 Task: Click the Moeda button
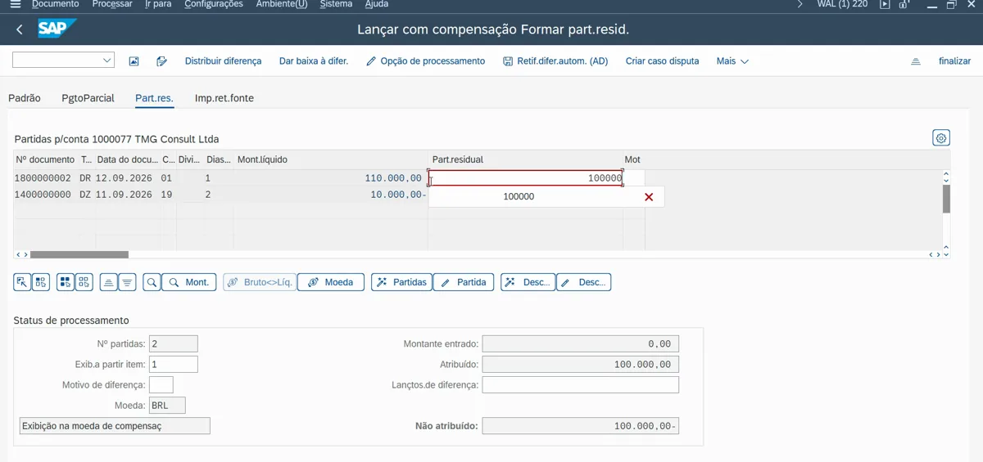(x=331, y=282)
